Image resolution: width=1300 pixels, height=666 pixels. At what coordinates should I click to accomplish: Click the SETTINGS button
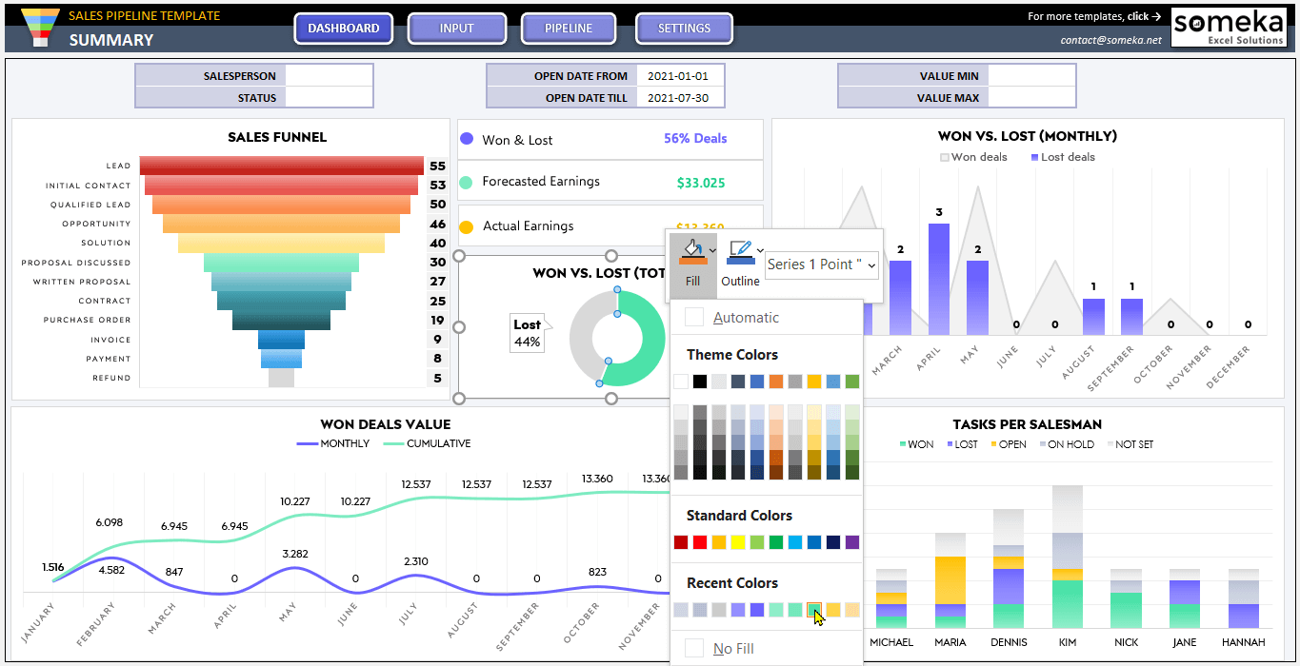coord(684,28)
